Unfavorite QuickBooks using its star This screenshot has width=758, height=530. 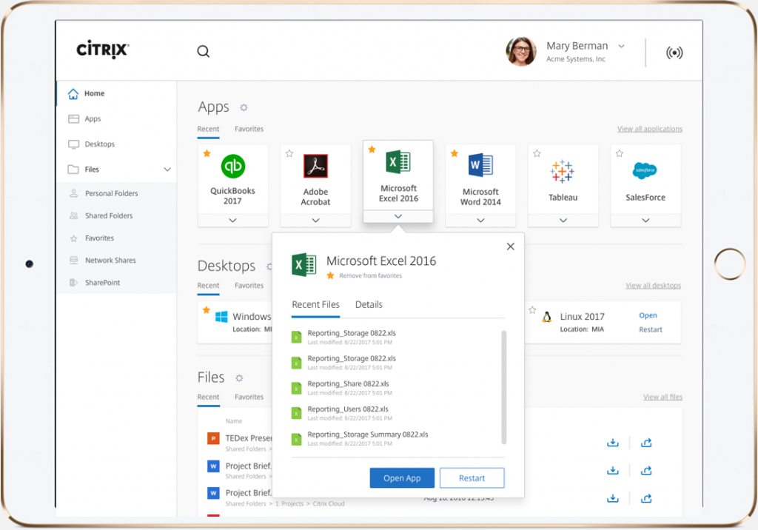click(207, 154)
